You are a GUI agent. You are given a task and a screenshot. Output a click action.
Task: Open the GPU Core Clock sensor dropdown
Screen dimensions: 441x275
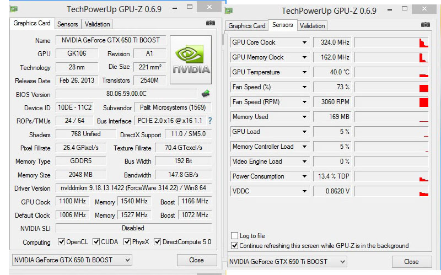(304, 42)
